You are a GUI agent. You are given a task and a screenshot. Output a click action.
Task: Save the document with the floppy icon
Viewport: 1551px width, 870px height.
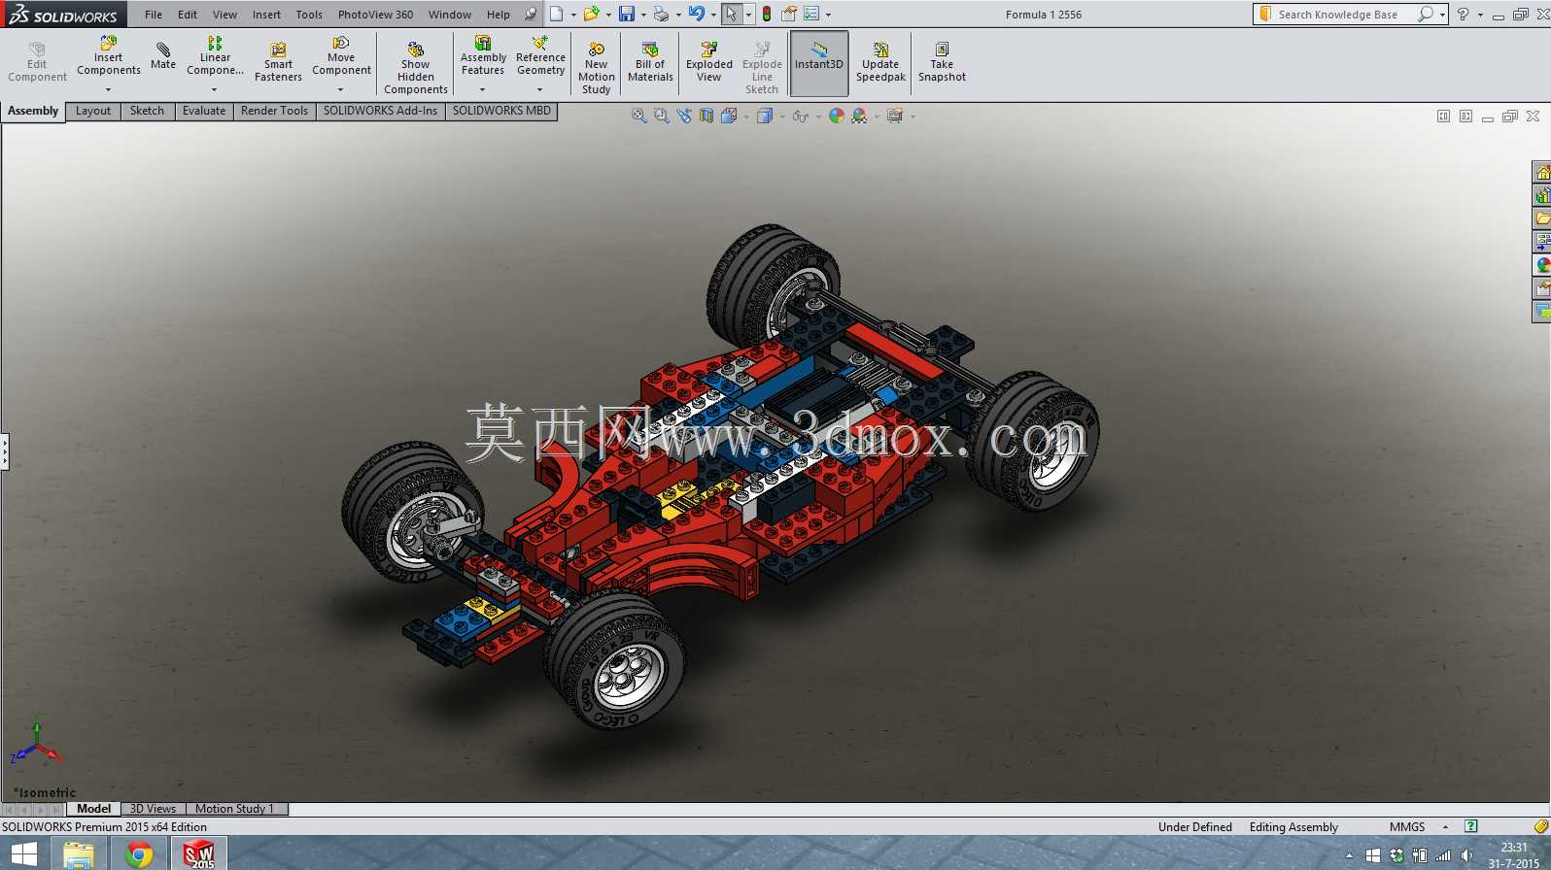[x=626, y=14]
